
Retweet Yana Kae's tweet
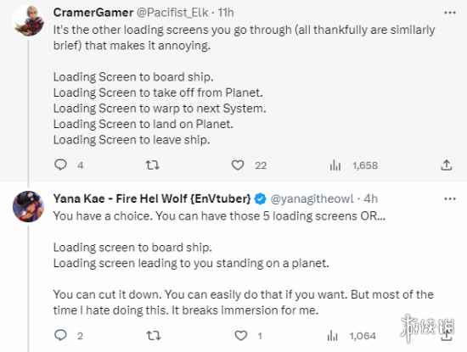tap(154, 336)
